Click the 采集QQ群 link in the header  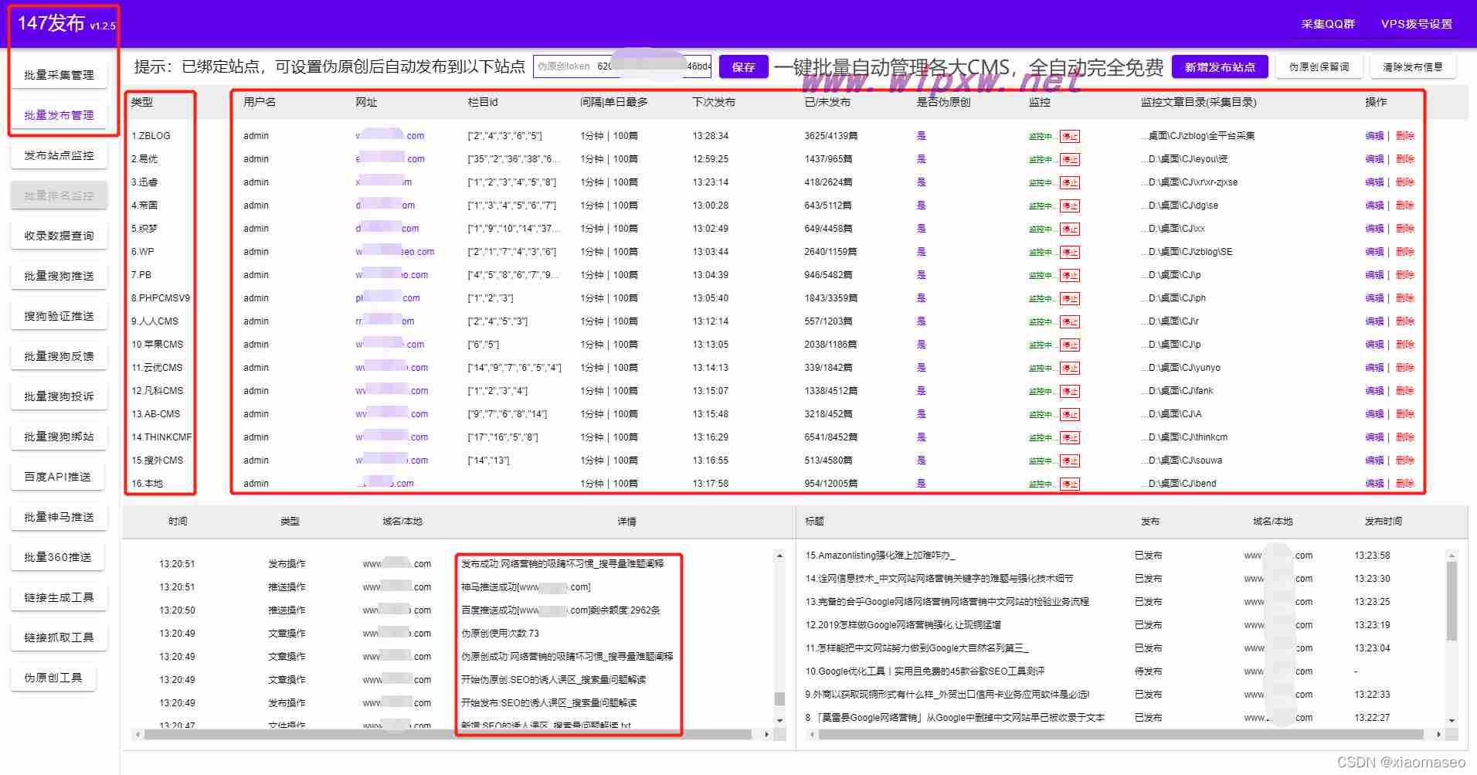[1328, 24]
